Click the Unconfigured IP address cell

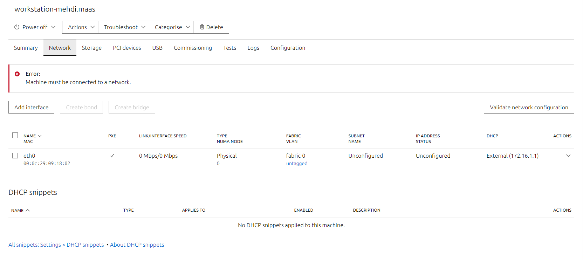[433, 156]
